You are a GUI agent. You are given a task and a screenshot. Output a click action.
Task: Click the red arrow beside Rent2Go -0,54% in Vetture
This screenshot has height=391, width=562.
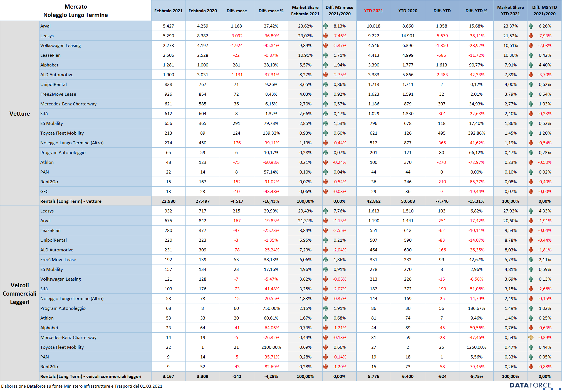[326, 182]
